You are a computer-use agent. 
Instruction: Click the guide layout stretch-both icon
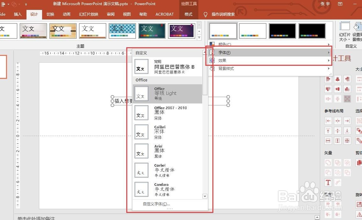click(347, 141)
